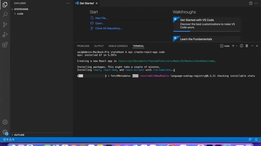This screenshot has width=261, height=146.
Task: Click the Start heading
Action: point(94,12)
